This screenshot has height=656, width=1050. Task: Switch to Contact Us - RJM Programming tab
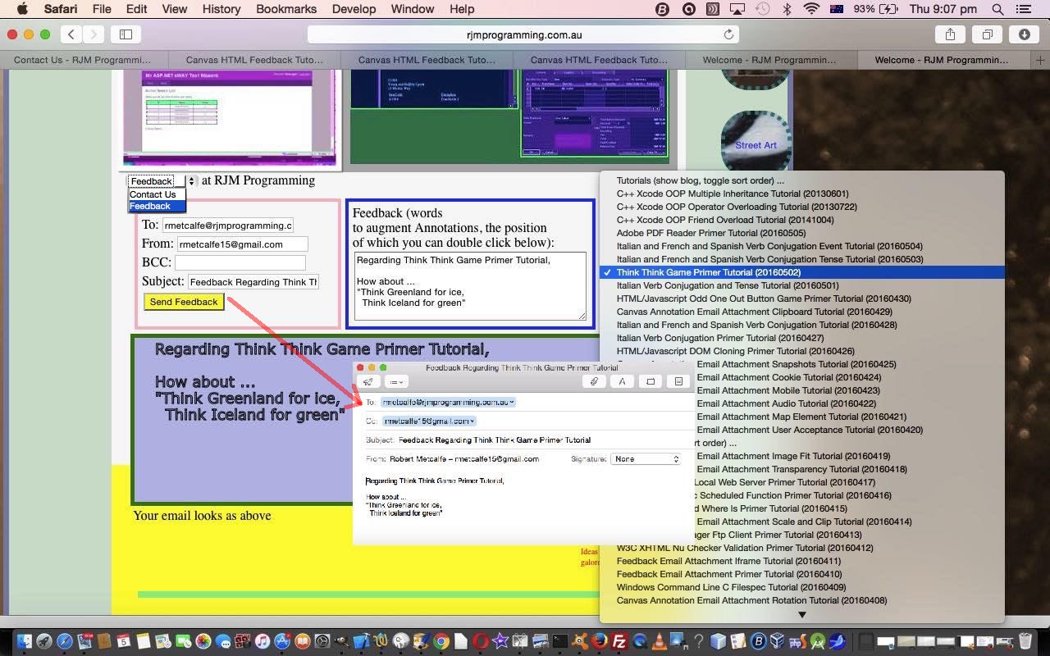pos(83,60)
